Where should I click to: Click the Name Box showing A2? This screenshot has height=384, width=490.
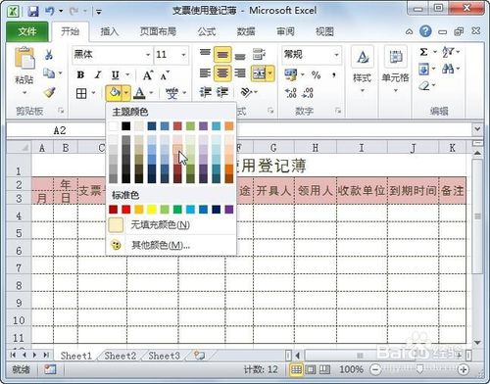60,130
